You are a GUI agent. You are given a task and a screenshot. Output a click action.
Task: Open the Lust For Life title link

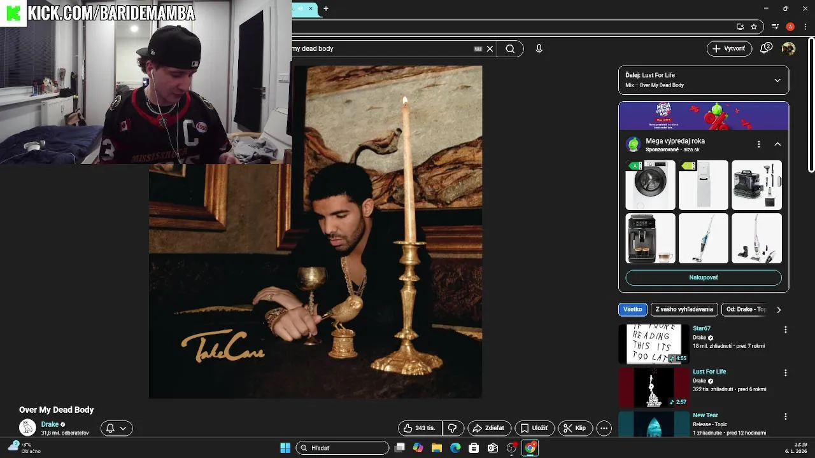[x=709, y=371]
